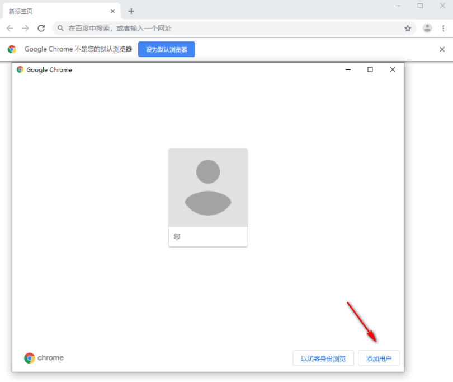Click the 以访客身份浏览 button
This screenshot has width=453, height=382.
323,358
